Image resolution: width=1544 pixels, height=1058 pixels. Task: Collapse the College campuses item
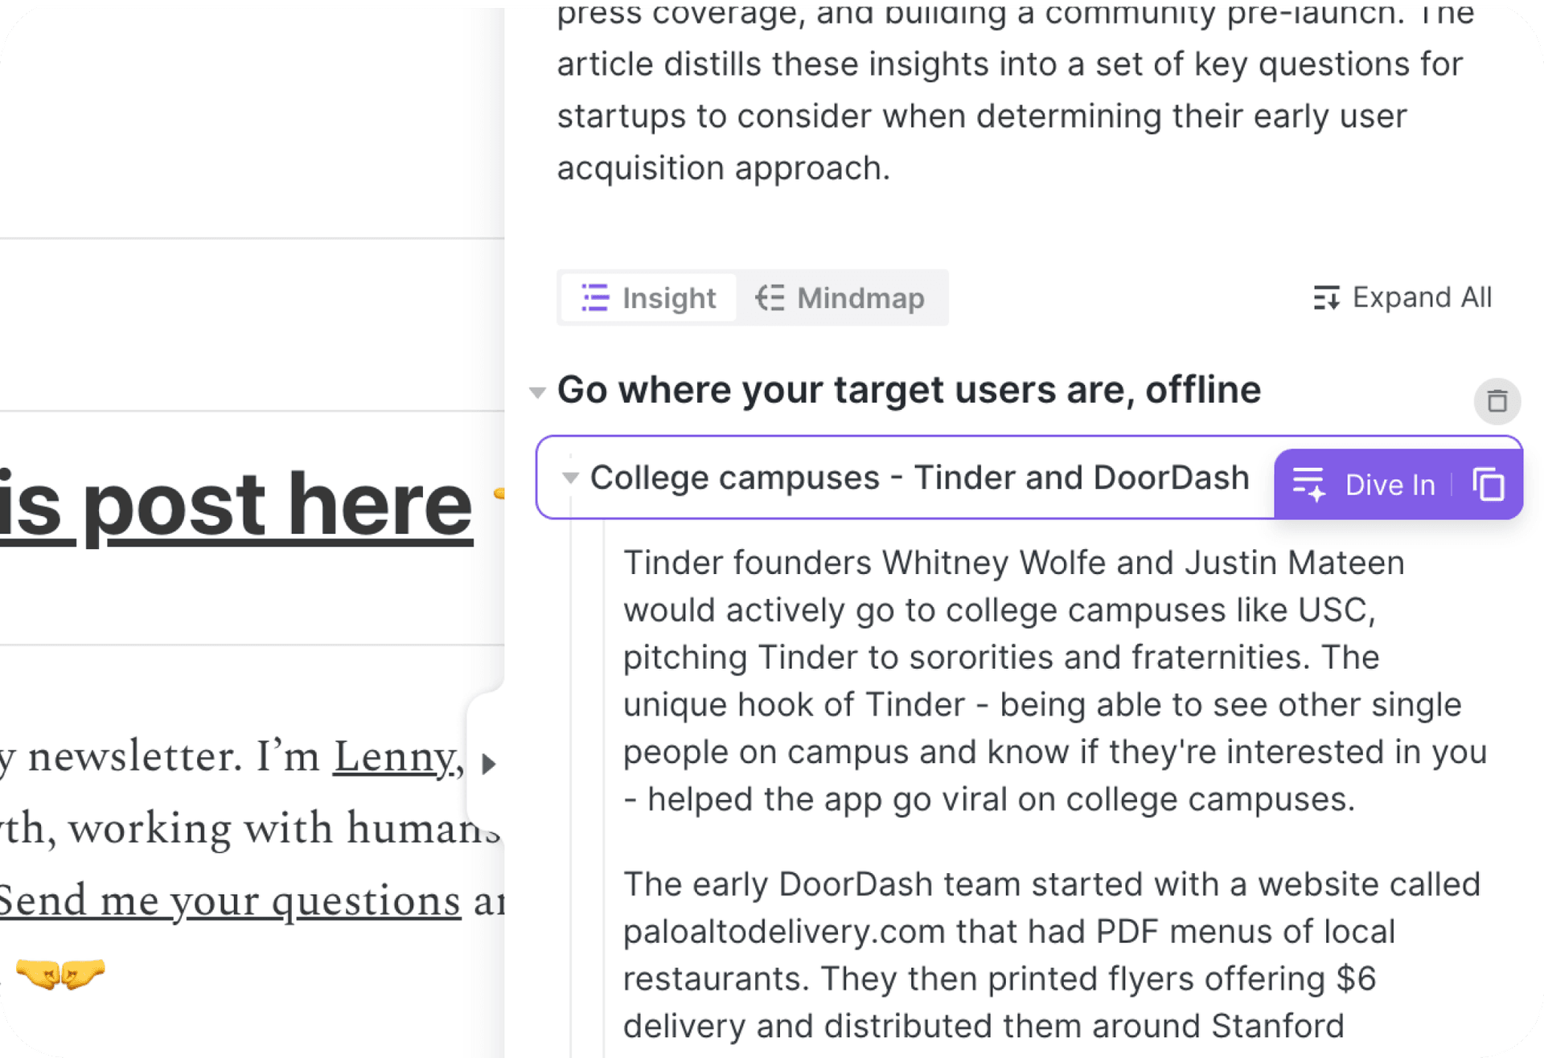click(570, 478)
